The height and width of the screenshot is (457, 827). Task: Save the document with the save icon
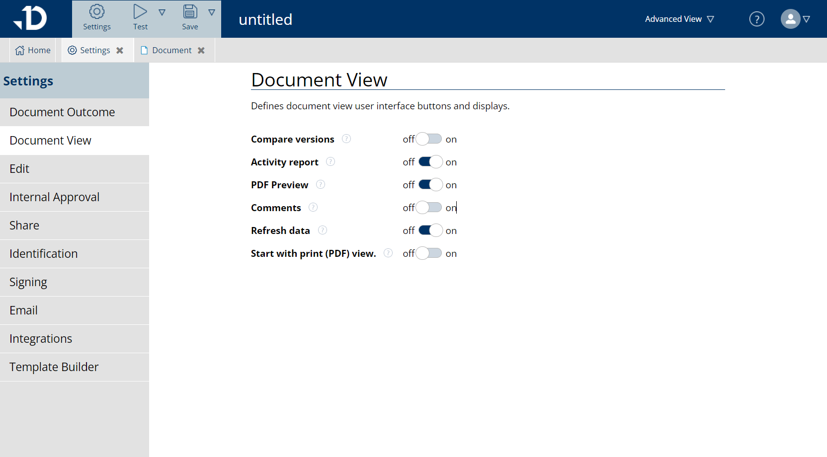point(190,11)
